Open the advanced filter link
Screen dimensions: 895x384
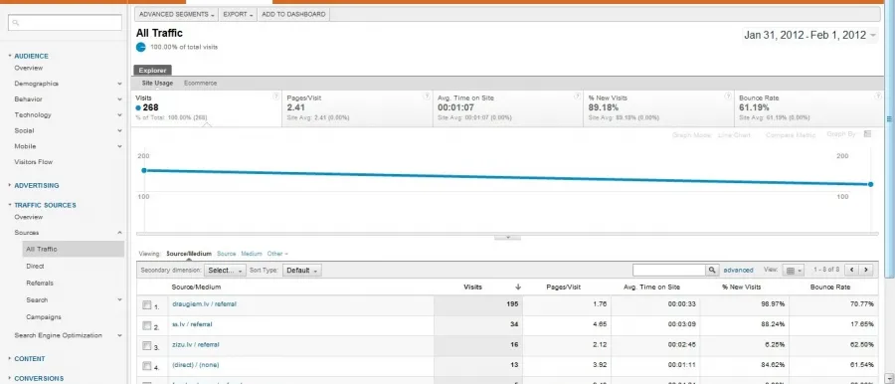738,271
